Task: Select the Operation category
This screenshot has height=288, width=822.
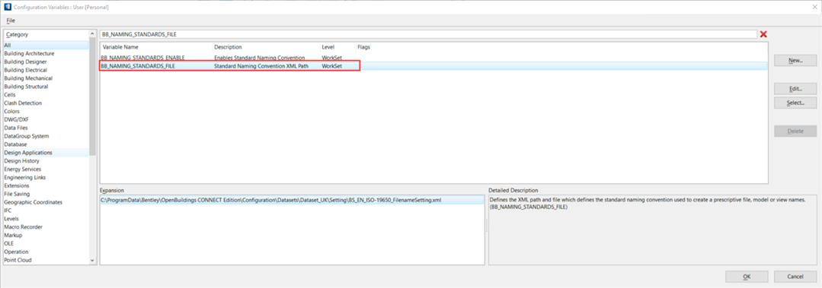Action: pyautogui.click(x=46, y=252)
